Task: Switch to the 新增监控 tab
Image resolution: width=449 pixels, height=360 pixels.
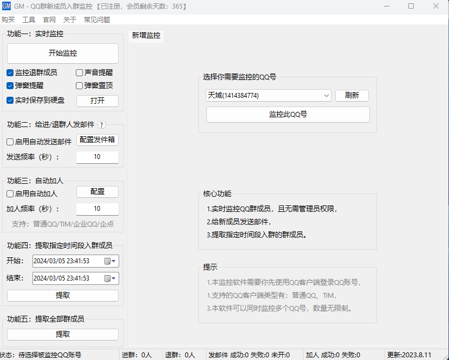Action: coord(146,35)
